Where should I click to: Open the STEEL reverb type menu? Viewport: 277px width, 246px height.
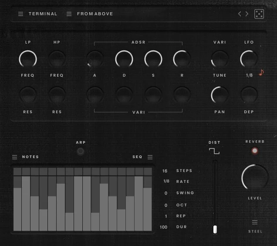click(x=255, y=222)
